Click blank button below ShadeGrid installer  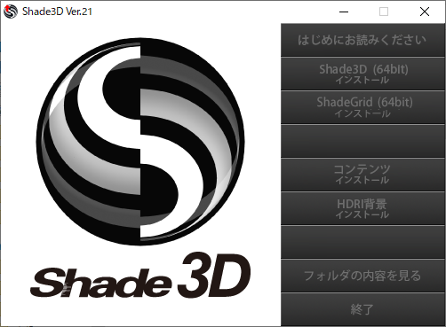(362, 141)
